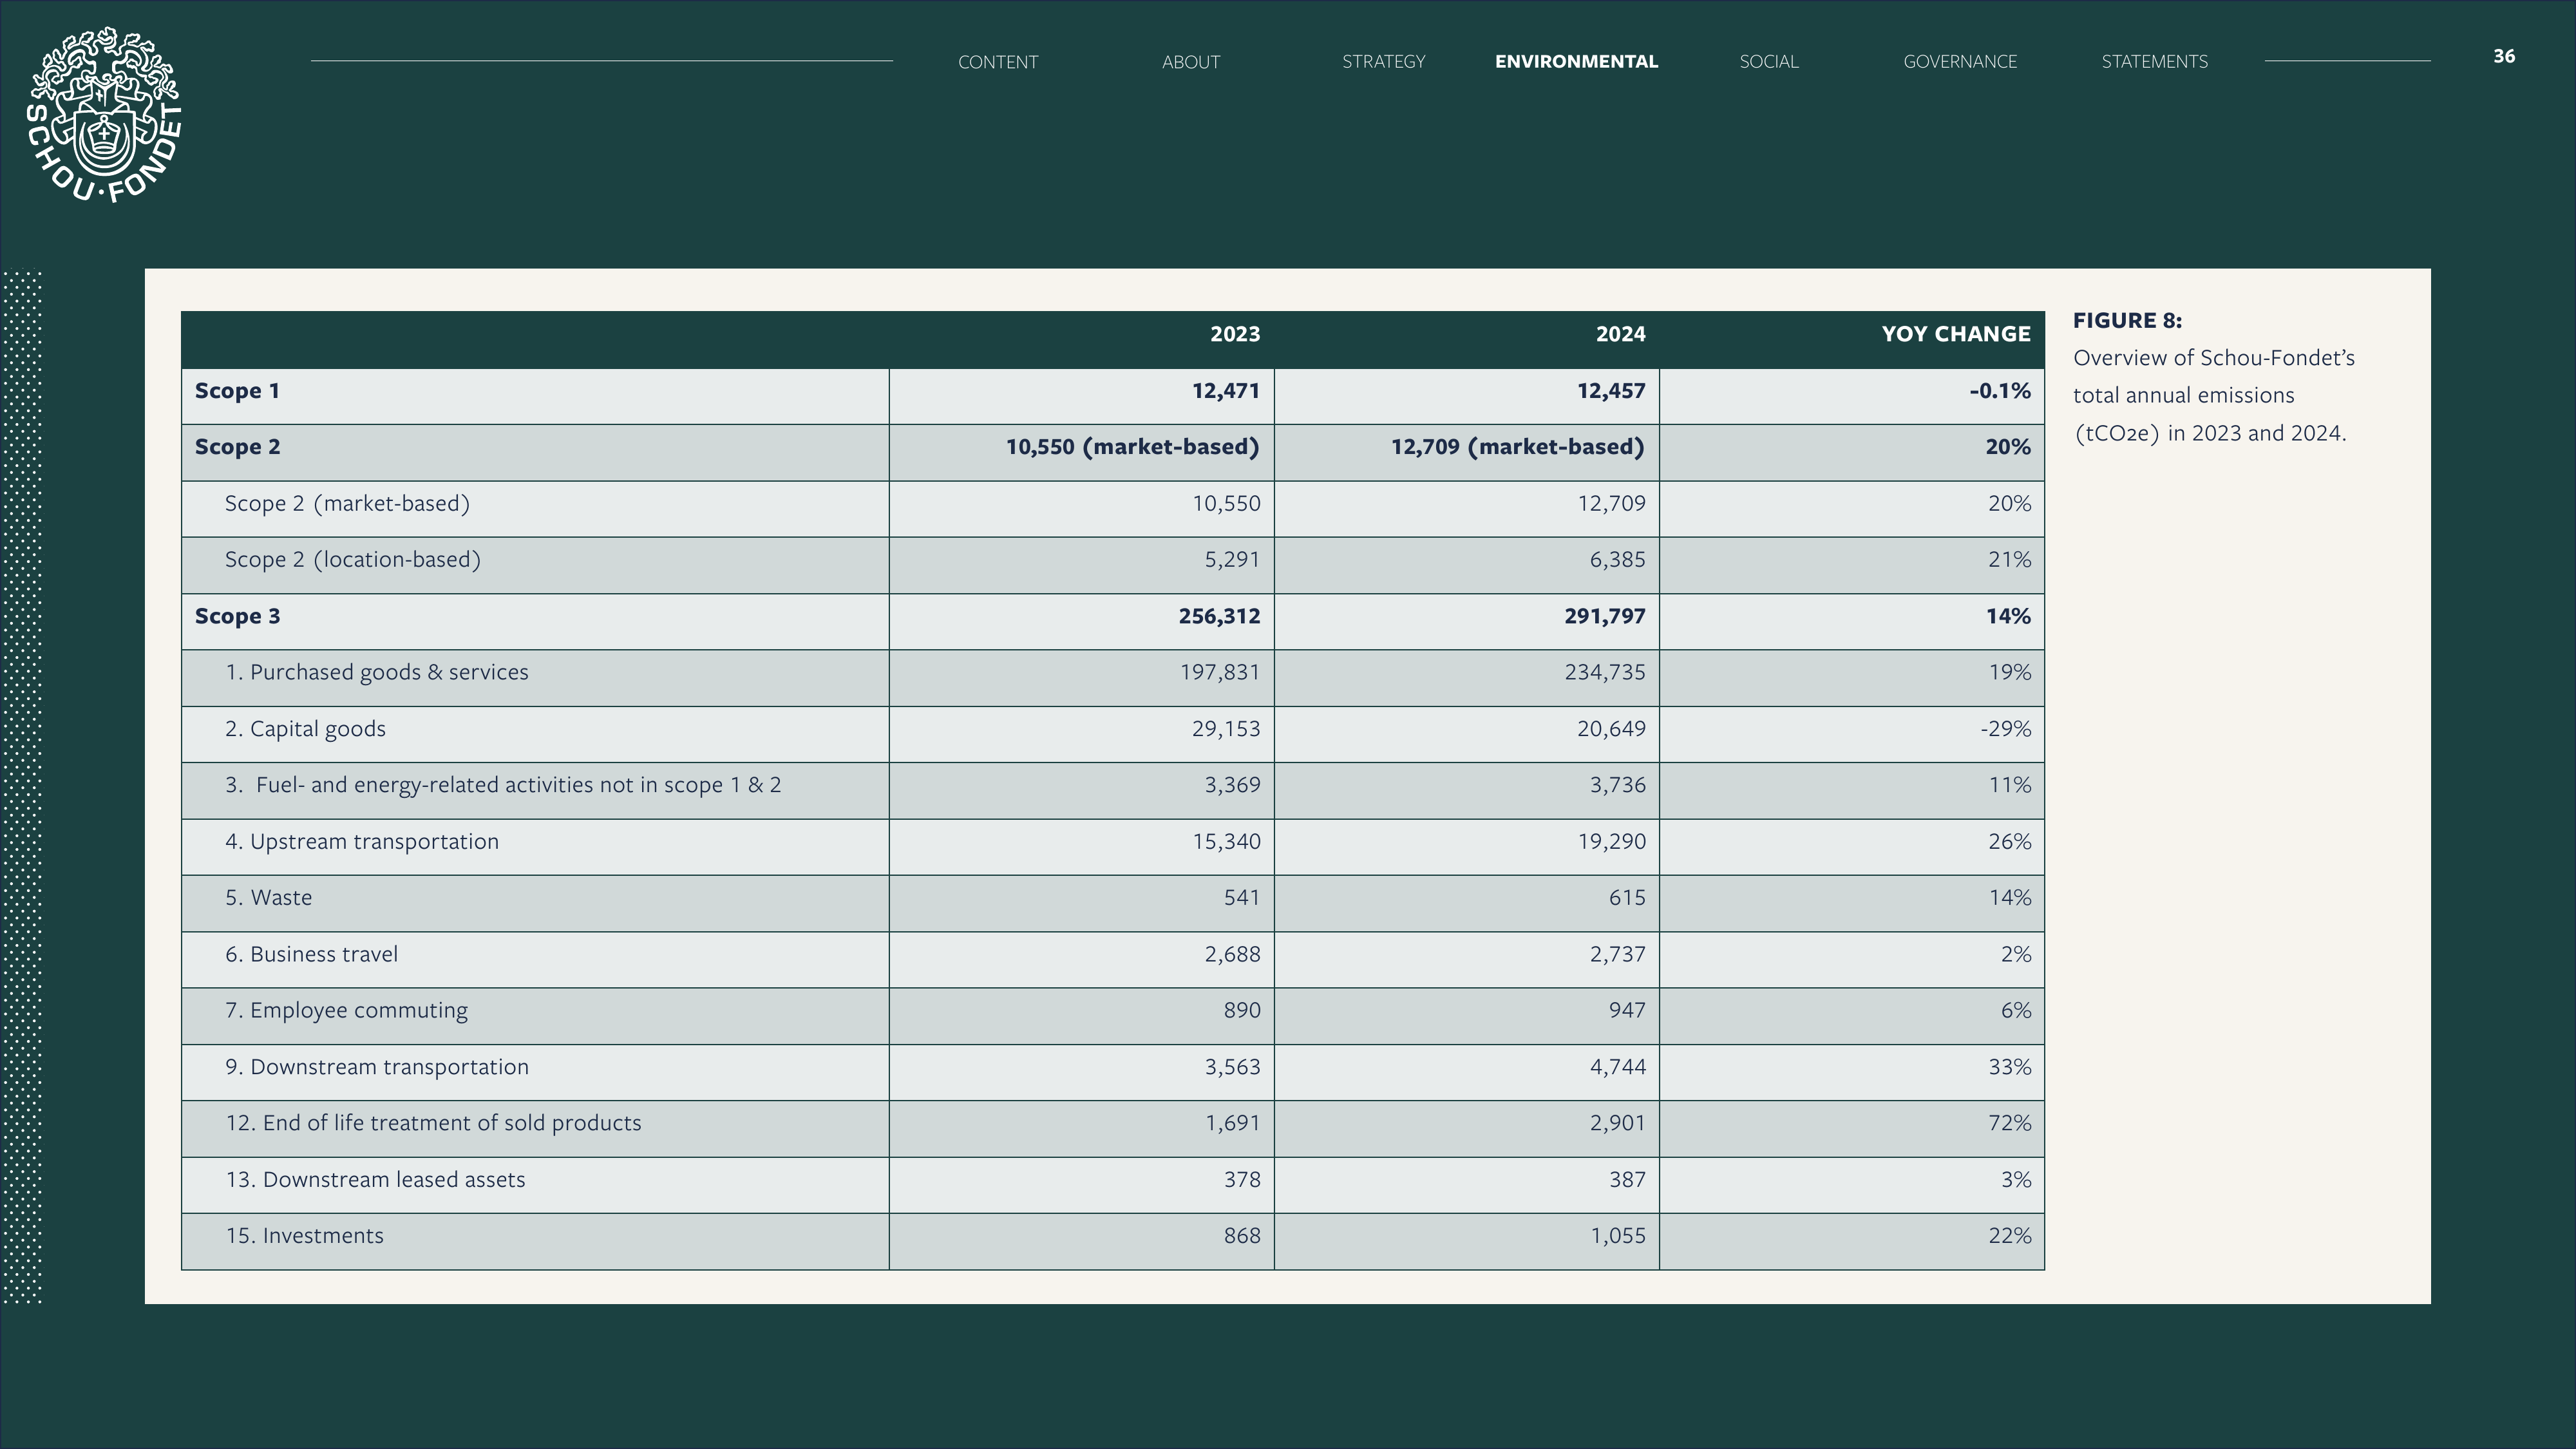Click '7. Employee commuting' label
Viewport: 2576px width, 1449px height.
coord(346,1011)
